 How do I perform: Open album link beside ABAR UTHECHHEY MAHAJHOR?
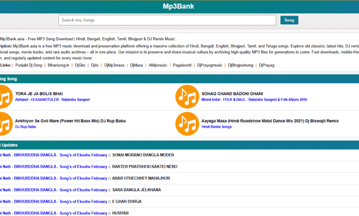53,178
